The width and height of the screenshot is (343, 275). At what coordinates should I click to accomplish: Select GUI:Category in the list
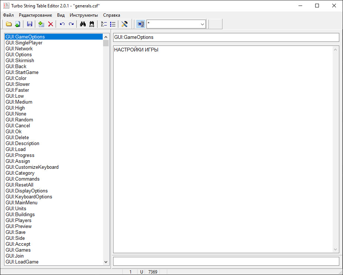[54, 173]
